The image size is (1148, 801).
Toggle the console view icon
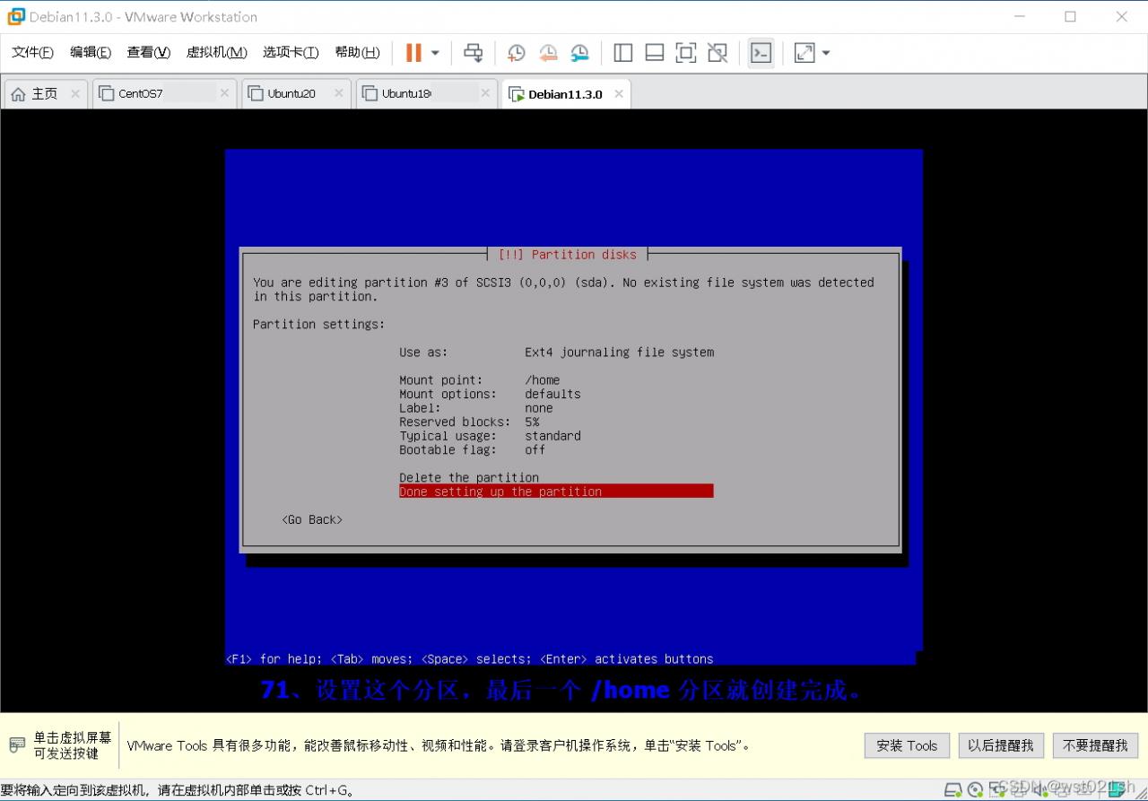(x=761, y=53)
